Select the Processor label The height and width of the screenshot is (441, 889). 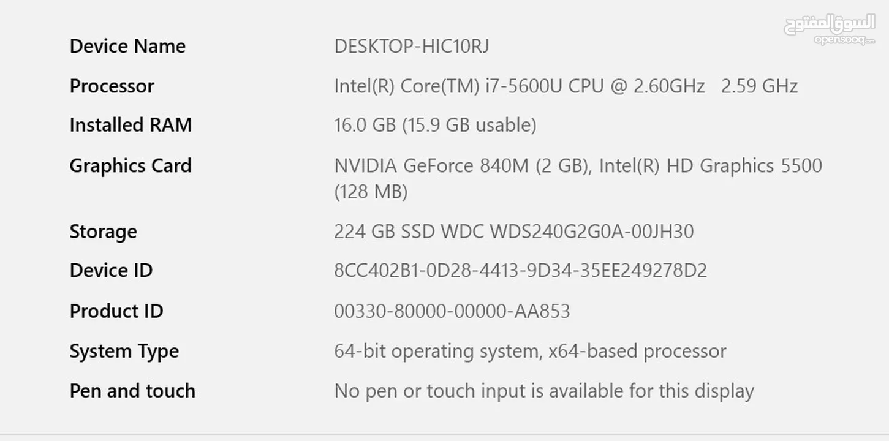[x=112, y=86]
